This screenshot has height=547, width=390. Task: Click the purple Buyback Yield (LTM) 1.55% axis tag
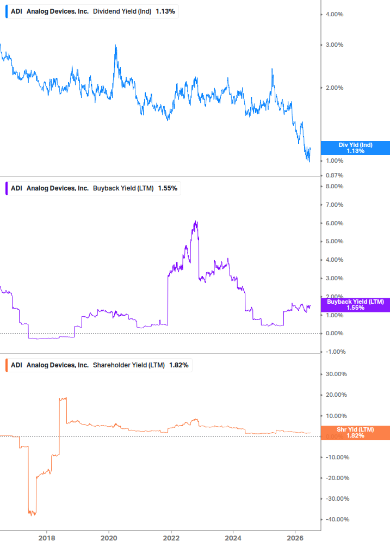point(355,305)
